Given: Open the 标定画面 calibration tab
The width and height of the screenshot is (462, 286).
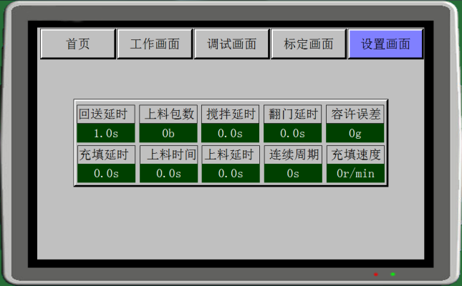Looking at the screenshot, I should point(308,44).
